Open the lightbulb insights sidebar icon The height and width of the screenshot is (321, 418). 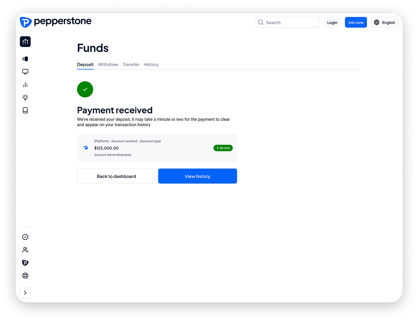coord(25,97)
